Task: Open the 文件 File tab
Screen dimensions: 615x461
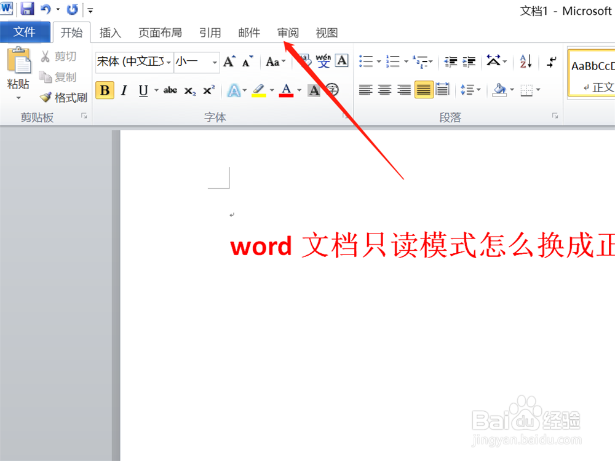Action: point(25,32)
